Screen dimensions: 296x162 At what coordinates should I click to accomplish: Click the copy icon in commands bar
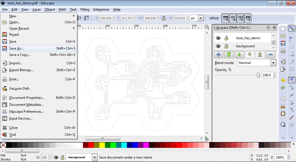(283, 99)
